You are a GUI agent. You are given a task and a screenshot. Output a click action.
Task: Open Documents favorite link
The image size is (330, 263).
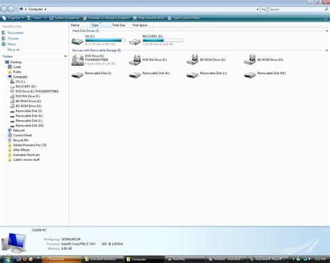pyautogui.click(x=15, y=33)
